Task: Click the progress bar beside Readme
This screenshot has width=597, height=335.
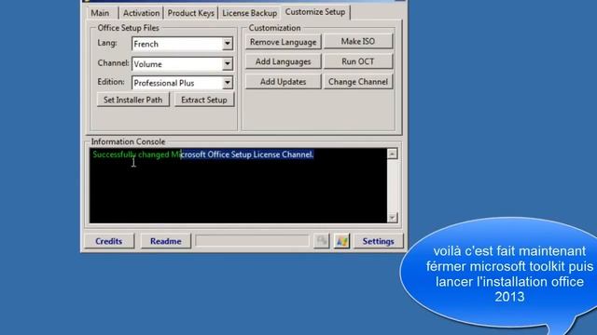Action: coord(252,240)
